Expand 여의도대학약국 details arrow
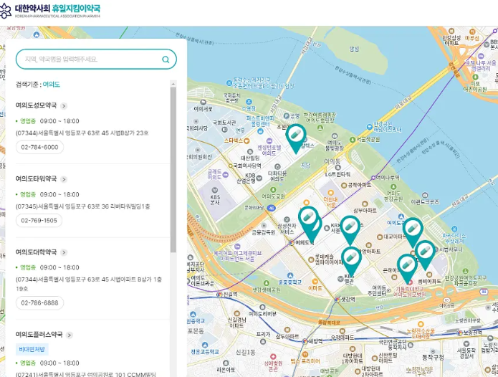The width and height of the screenshot is (498, 377). coord(64,252)
